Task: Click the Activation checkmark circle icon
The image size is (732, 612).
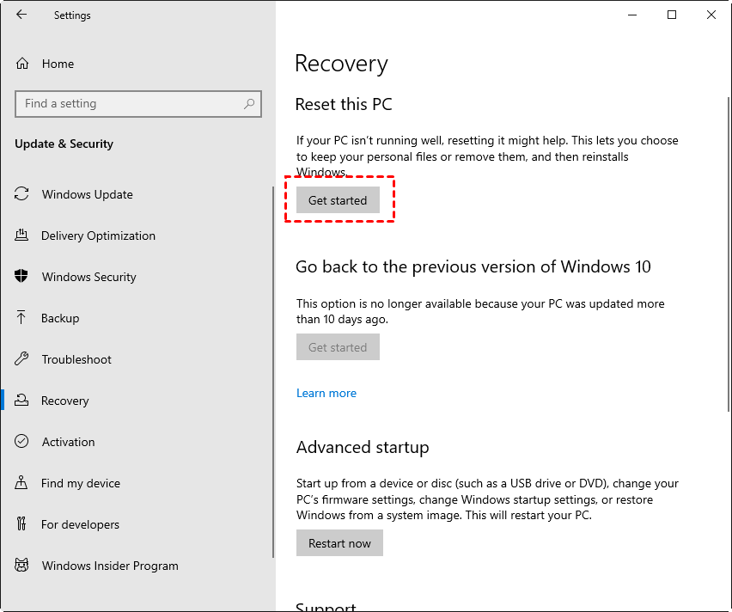Action: (x=22, y=442)
